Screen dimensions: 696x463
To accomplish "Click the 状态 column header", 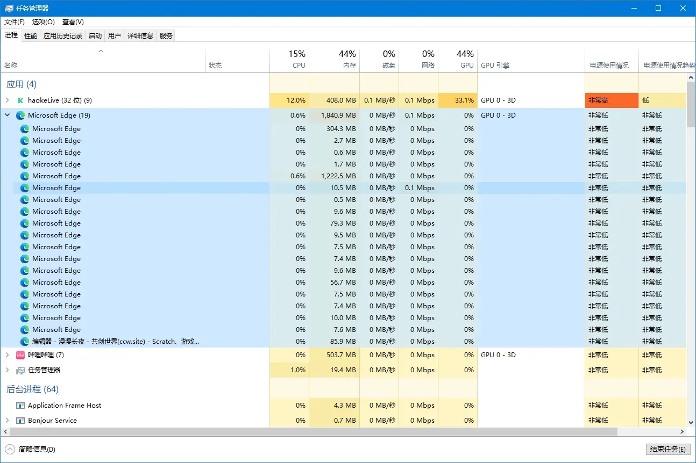I will [x=237, y=60].
